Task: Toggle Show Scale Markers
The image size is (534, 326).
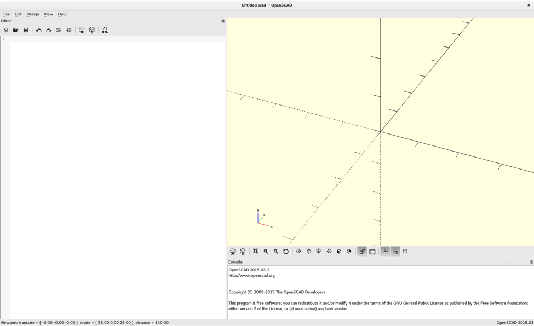Action: (395, 252)
